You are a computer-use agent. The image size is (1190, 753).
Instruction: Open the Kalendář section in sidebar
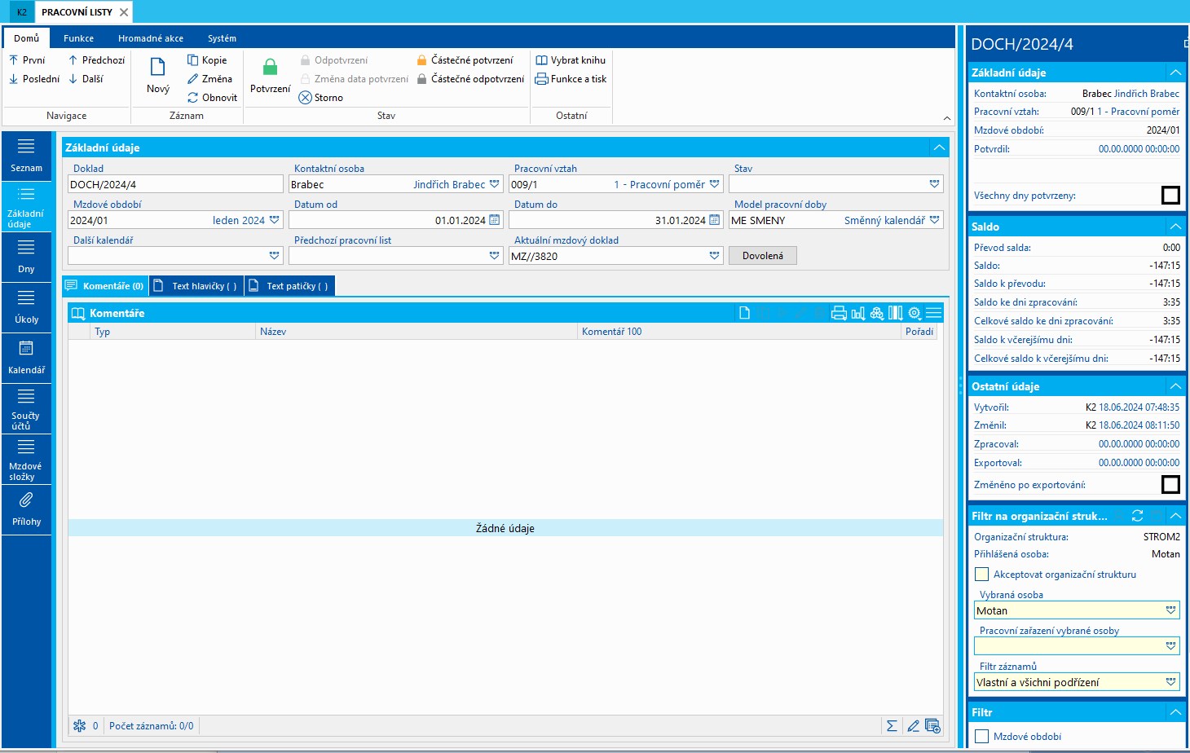tap(26, 358)
